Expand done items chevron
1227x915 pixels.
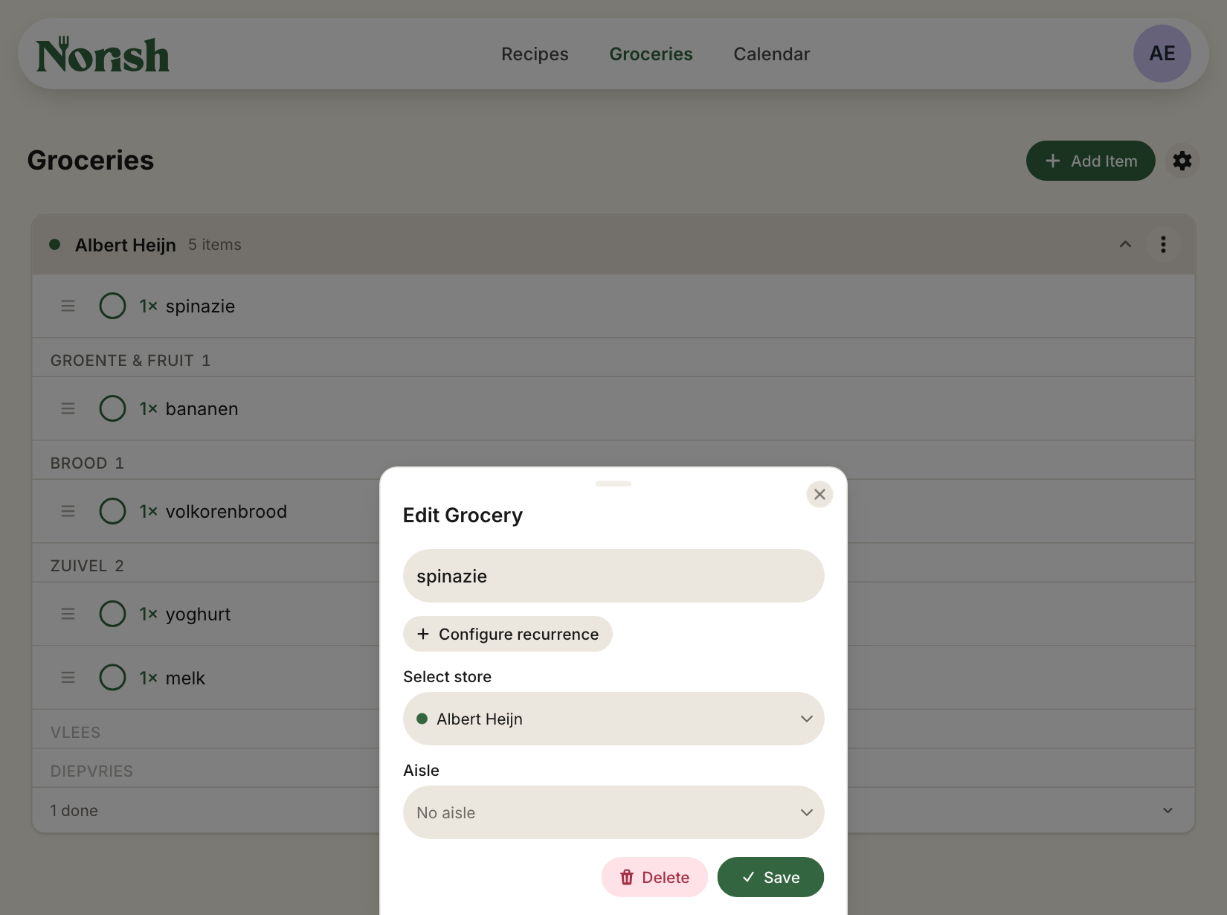pos(1168,810)
